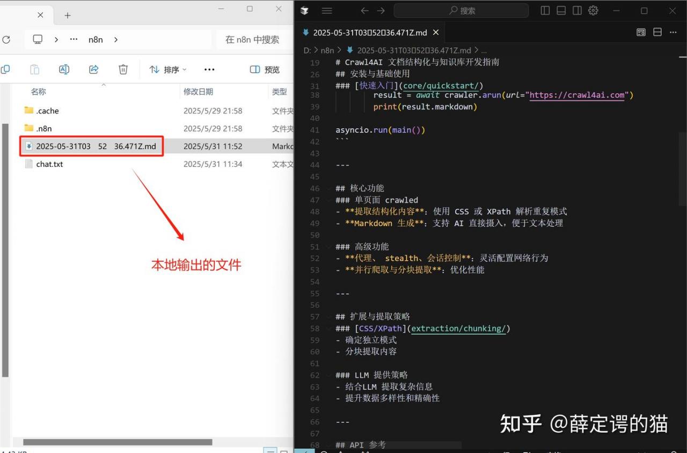The height and width of the screenshot is (453, 687).
Task: Sort by the 名称 column header
Action: [x=38, y=92]
